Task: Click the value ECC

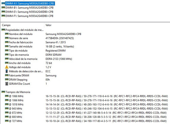Action: tap(48, 71)
